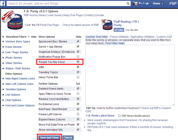Click the Newsfeed Filters question mark help
Image resolution: width=178 pixels, height=140 pixels.
click(x=29, y=37)
